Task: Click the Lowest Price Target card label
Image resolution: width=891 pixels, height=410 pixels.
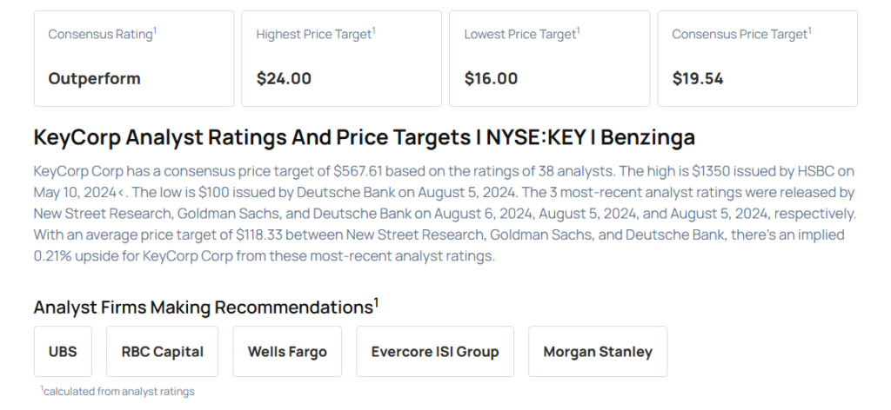Action: [519, 35]
